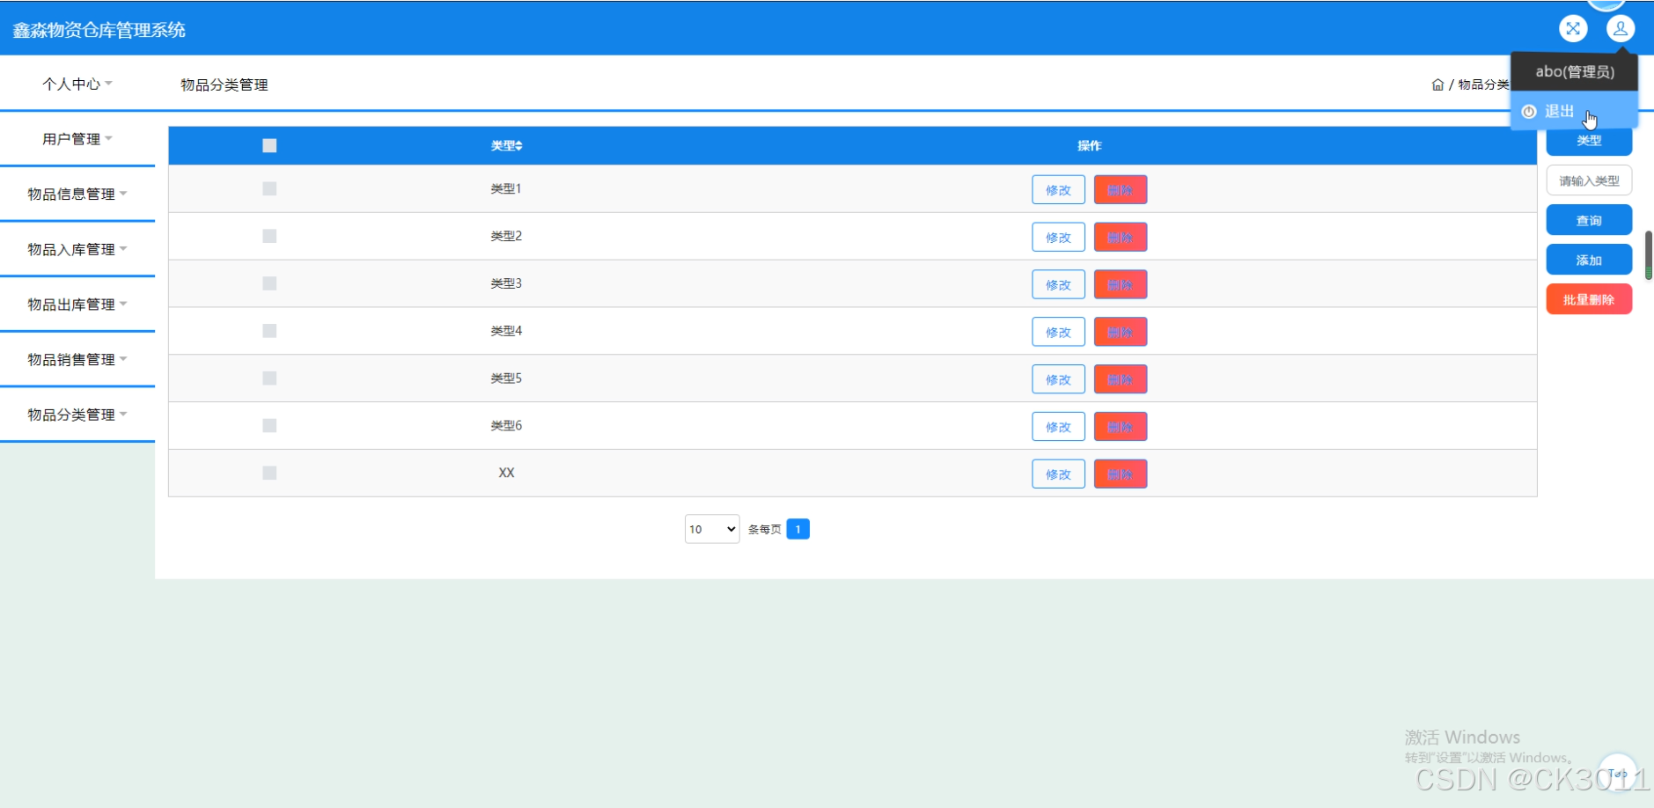Image resolution: width=1654 pixels, height=808 pixels.
Task: Toggle the select-all checkbox in table header
Action: point(269,146)
